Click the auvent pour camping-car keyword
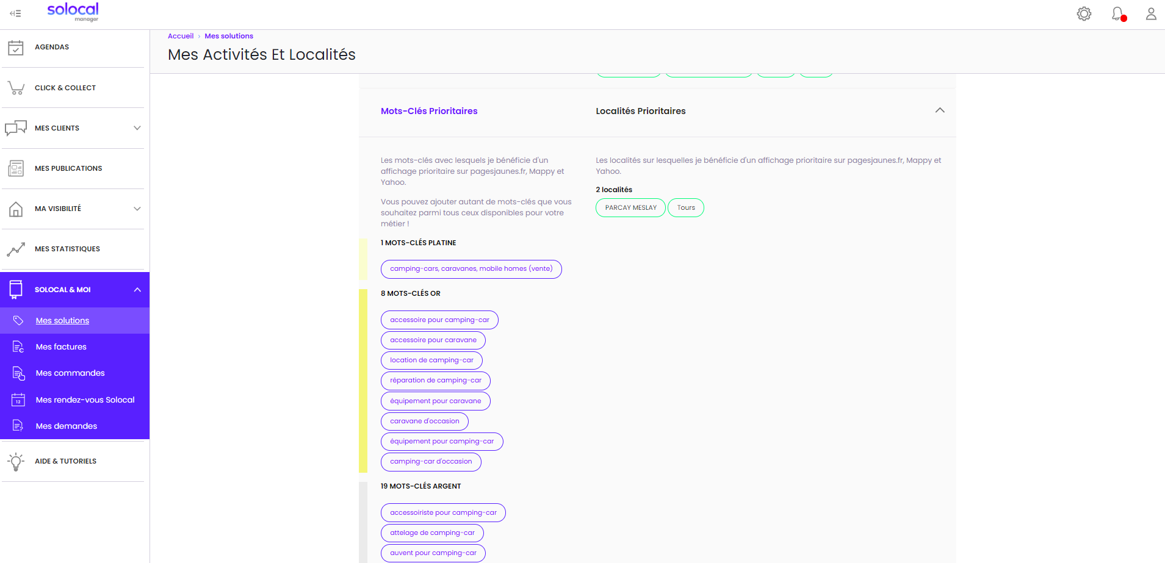1165x563 pixels. 433,553
